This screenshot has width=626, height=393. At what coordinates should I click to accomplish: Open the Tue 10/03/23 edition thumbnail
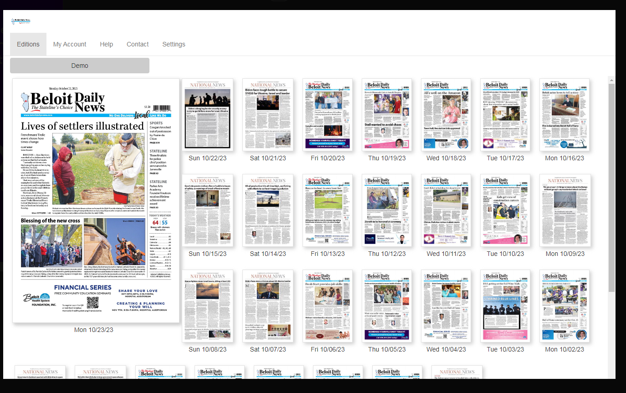coord(505,306)
